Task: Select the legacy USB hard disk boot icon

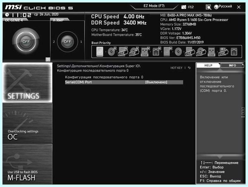Action: click(189, 52)
